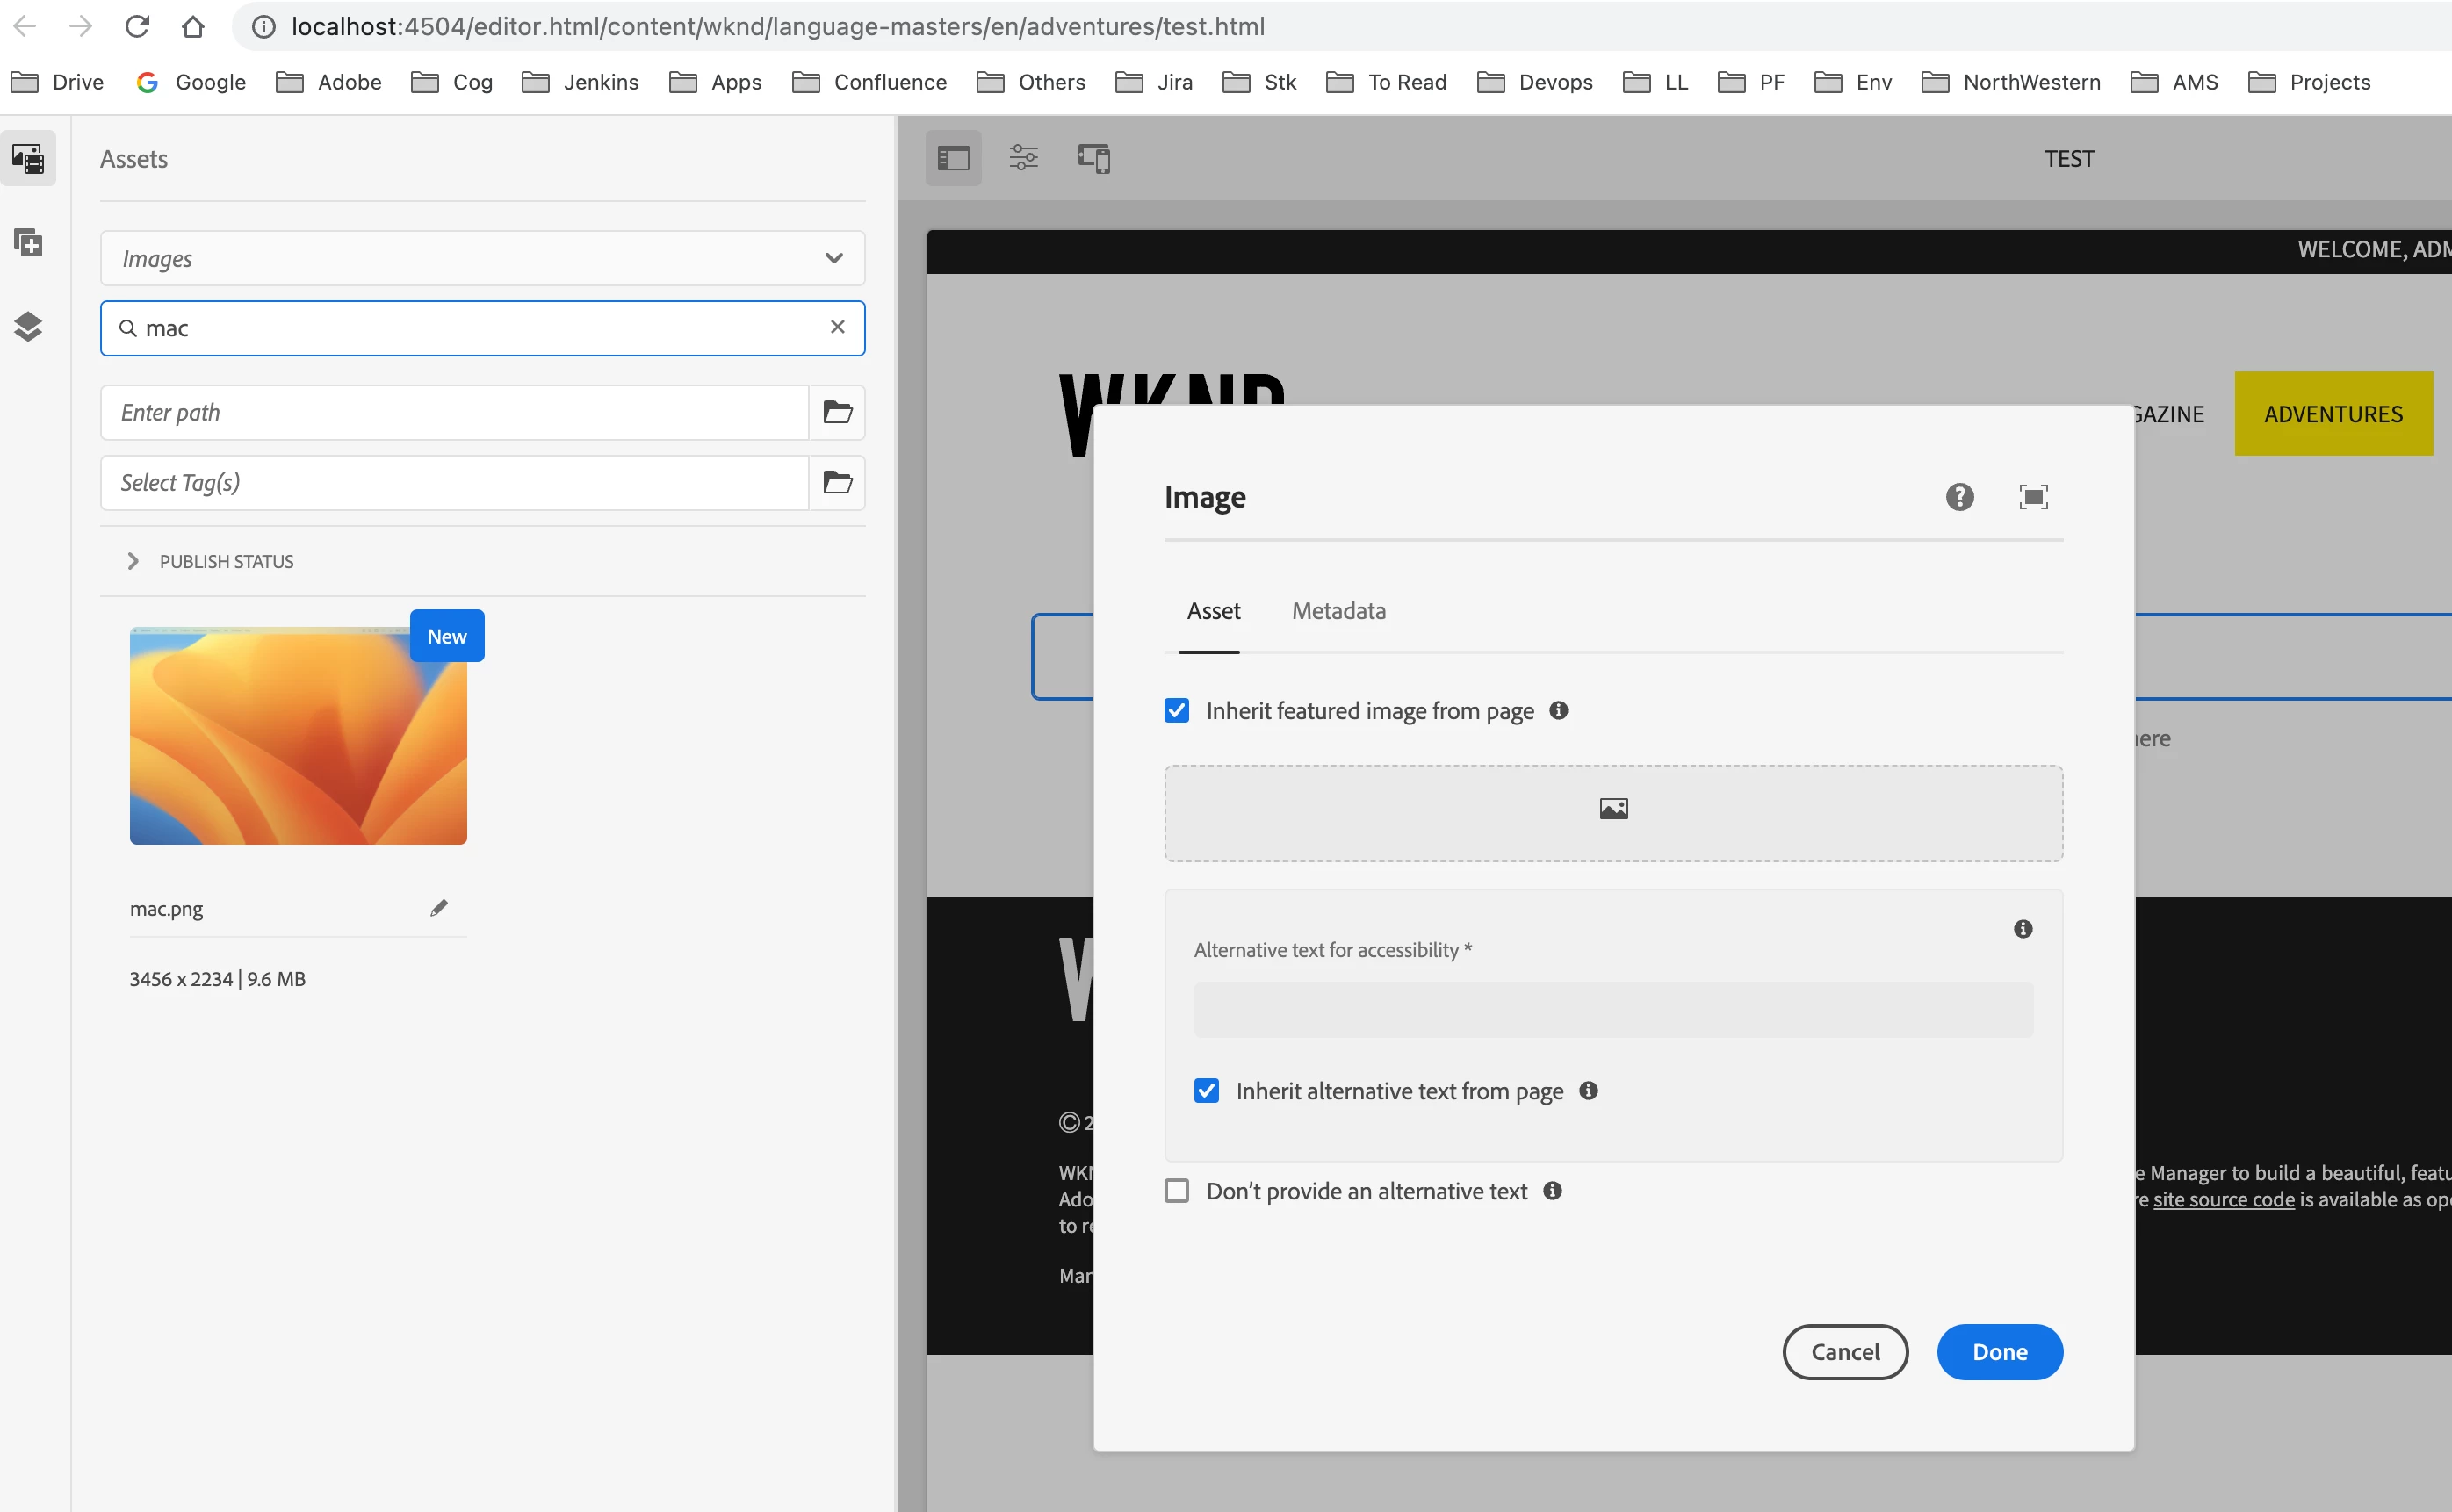Cancel the Image dialog
This screenshot has width=2452, height=1512.
[x=1845, y=1352]
